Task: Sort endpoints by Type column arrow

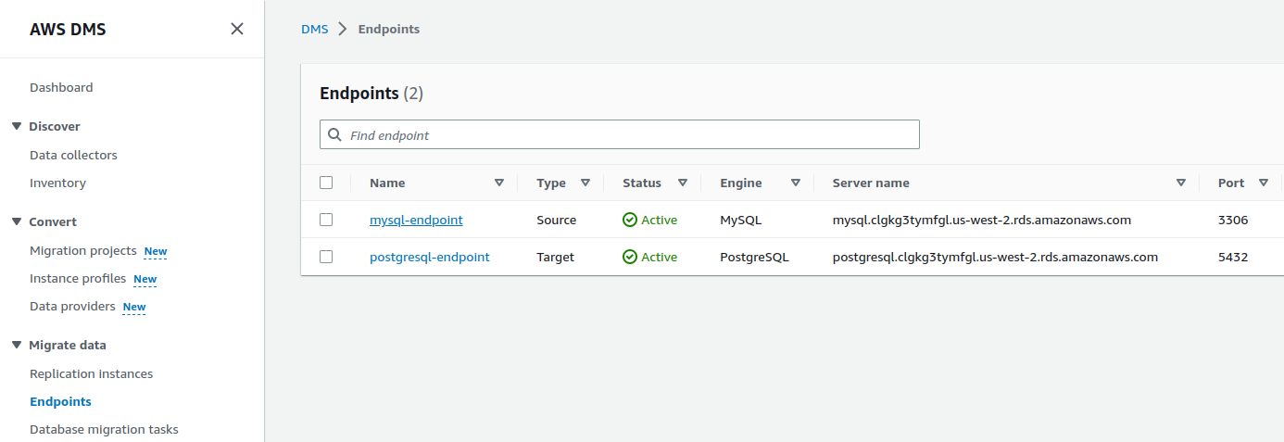Action: click(585, 183)
